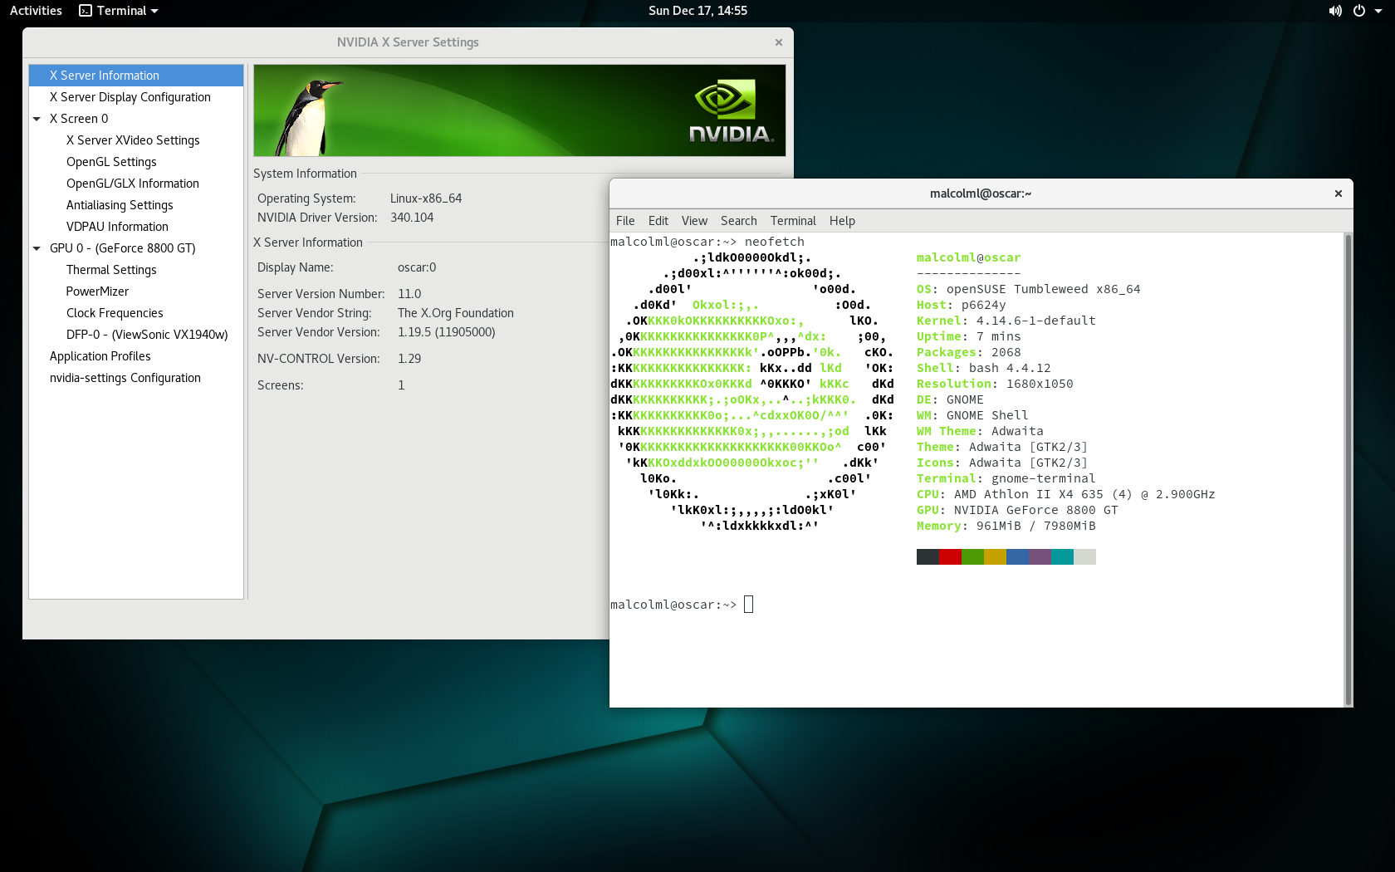The width and height of the screenshot is (1395, 872).
Task: Click the Terminal line gnome-terminal
Action: pos(1006,479)
